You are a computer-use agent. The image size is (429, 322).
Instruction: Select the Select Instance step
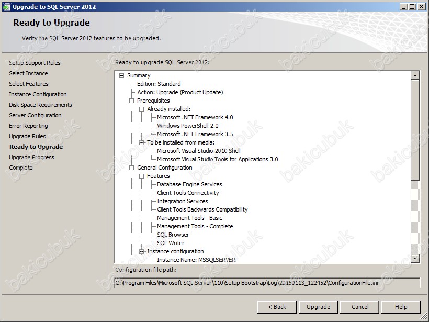28,73
